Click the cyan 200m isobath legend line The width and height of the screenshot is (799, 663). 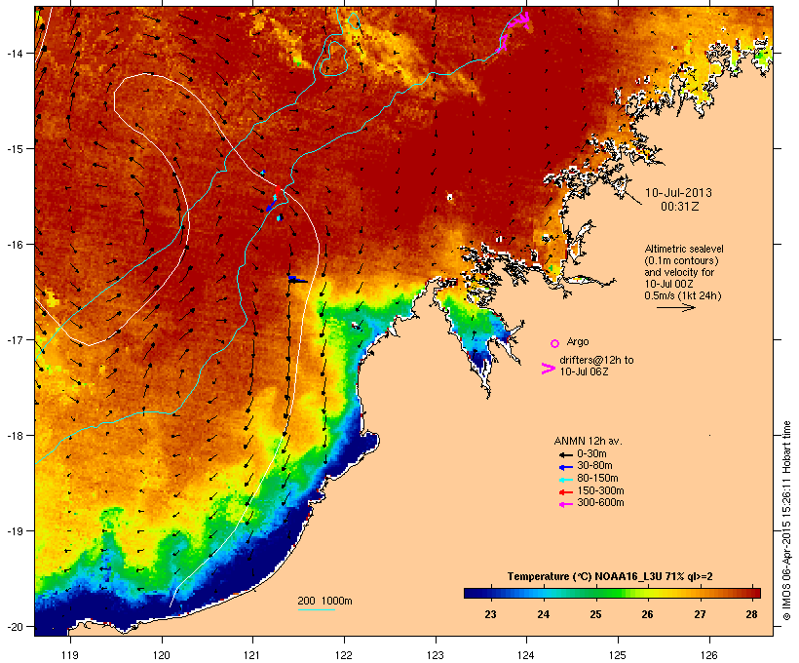316,609
